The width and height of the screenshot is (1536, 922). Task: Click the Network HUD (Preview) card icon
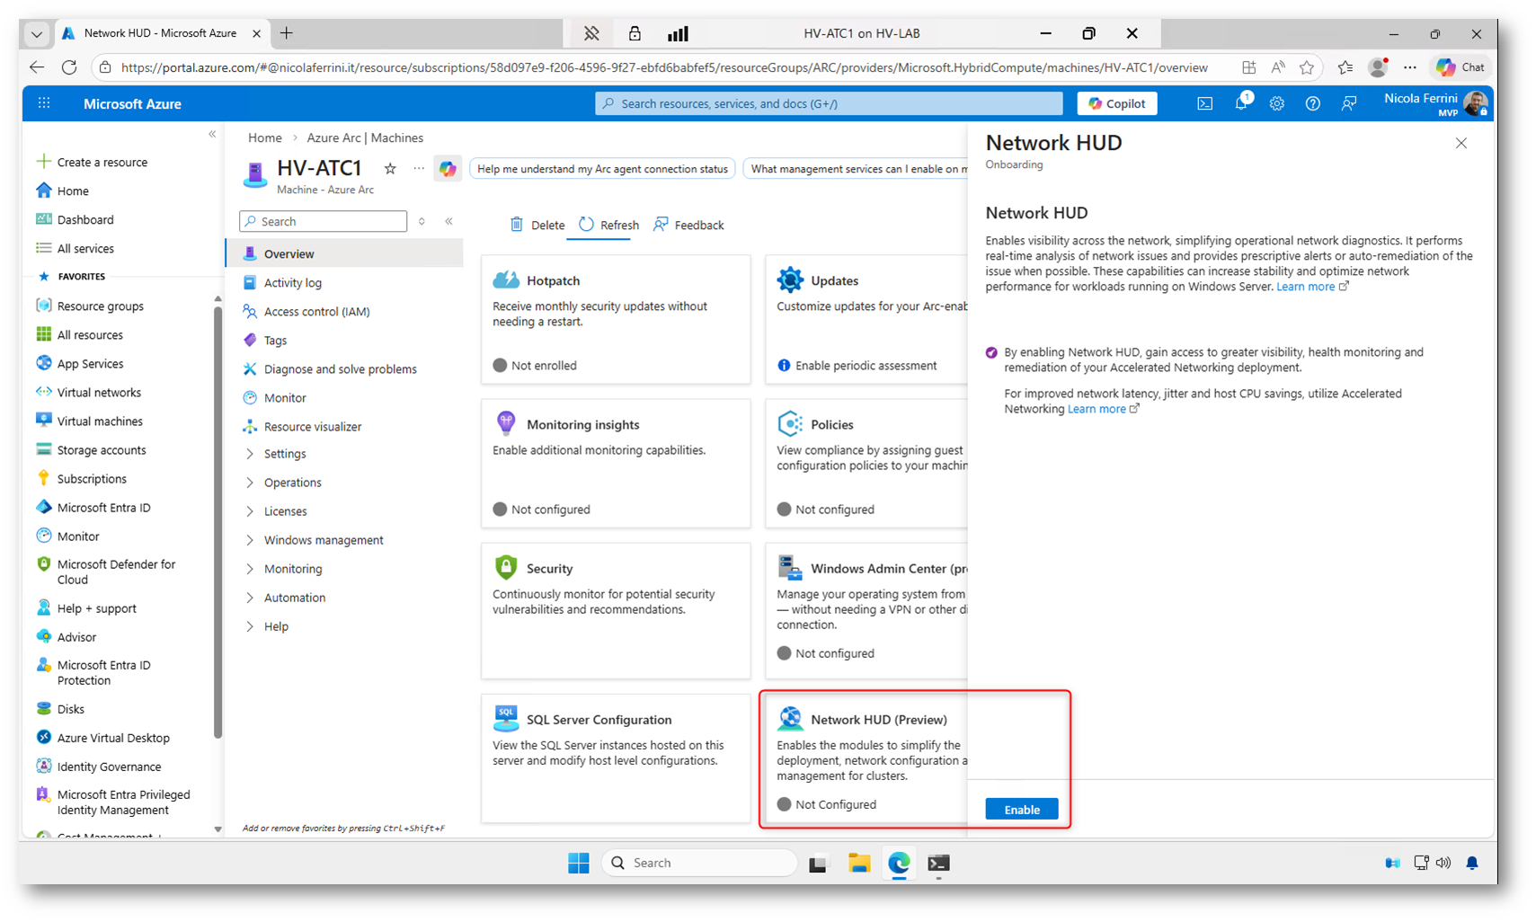point(790,718)
